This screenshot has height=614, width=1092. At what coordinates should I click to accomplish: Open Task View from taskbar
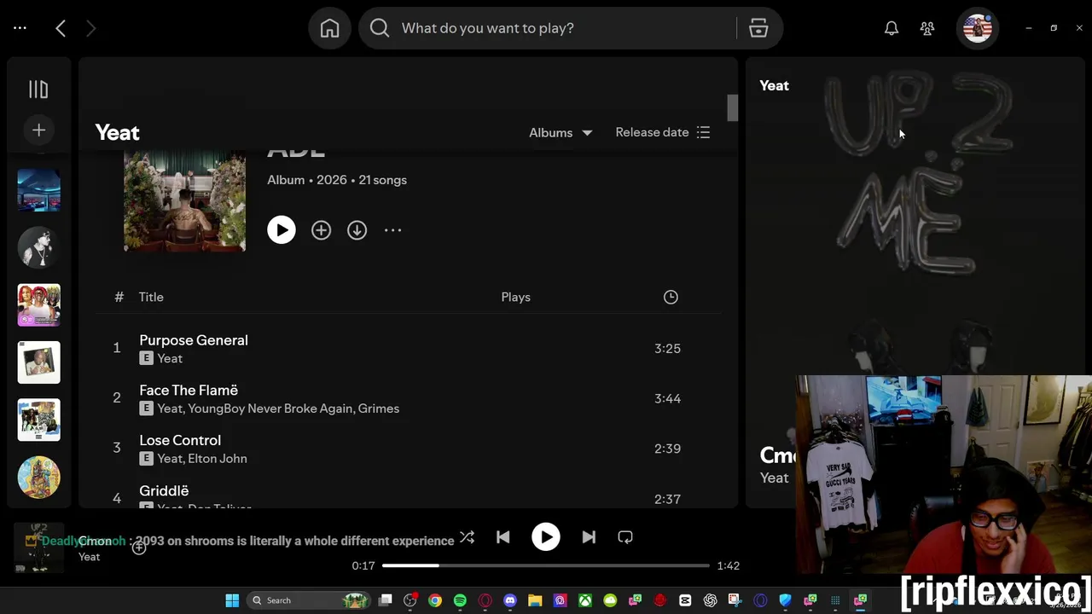tap(386, 600)
